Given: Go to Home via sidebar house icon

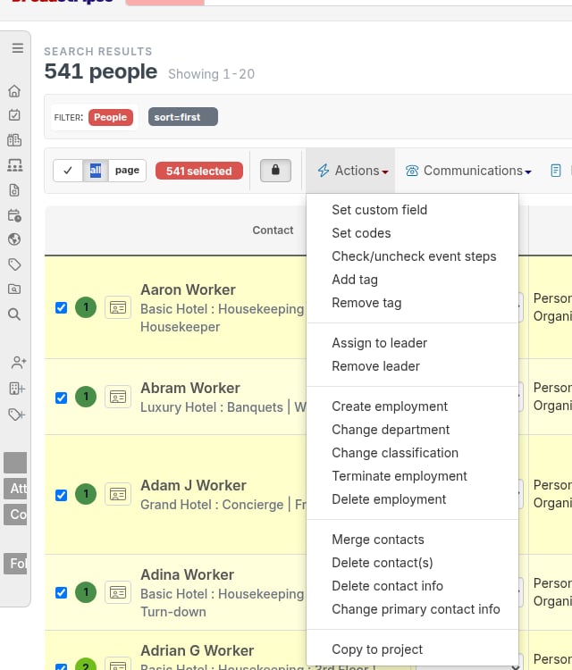Looking at the screenshot, I should [14, 90].
